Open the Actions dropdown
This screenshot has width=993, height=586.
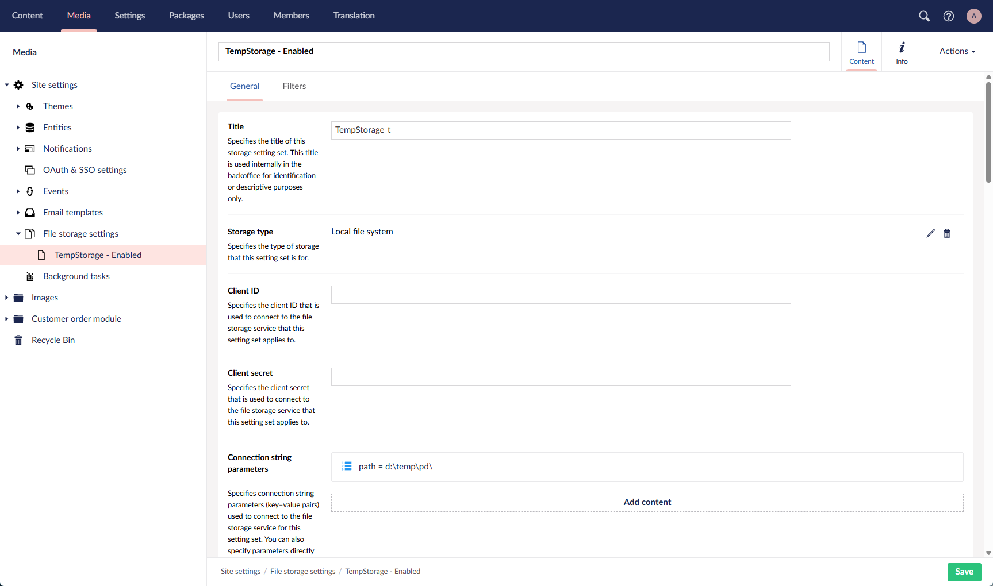tap(957, 51)
